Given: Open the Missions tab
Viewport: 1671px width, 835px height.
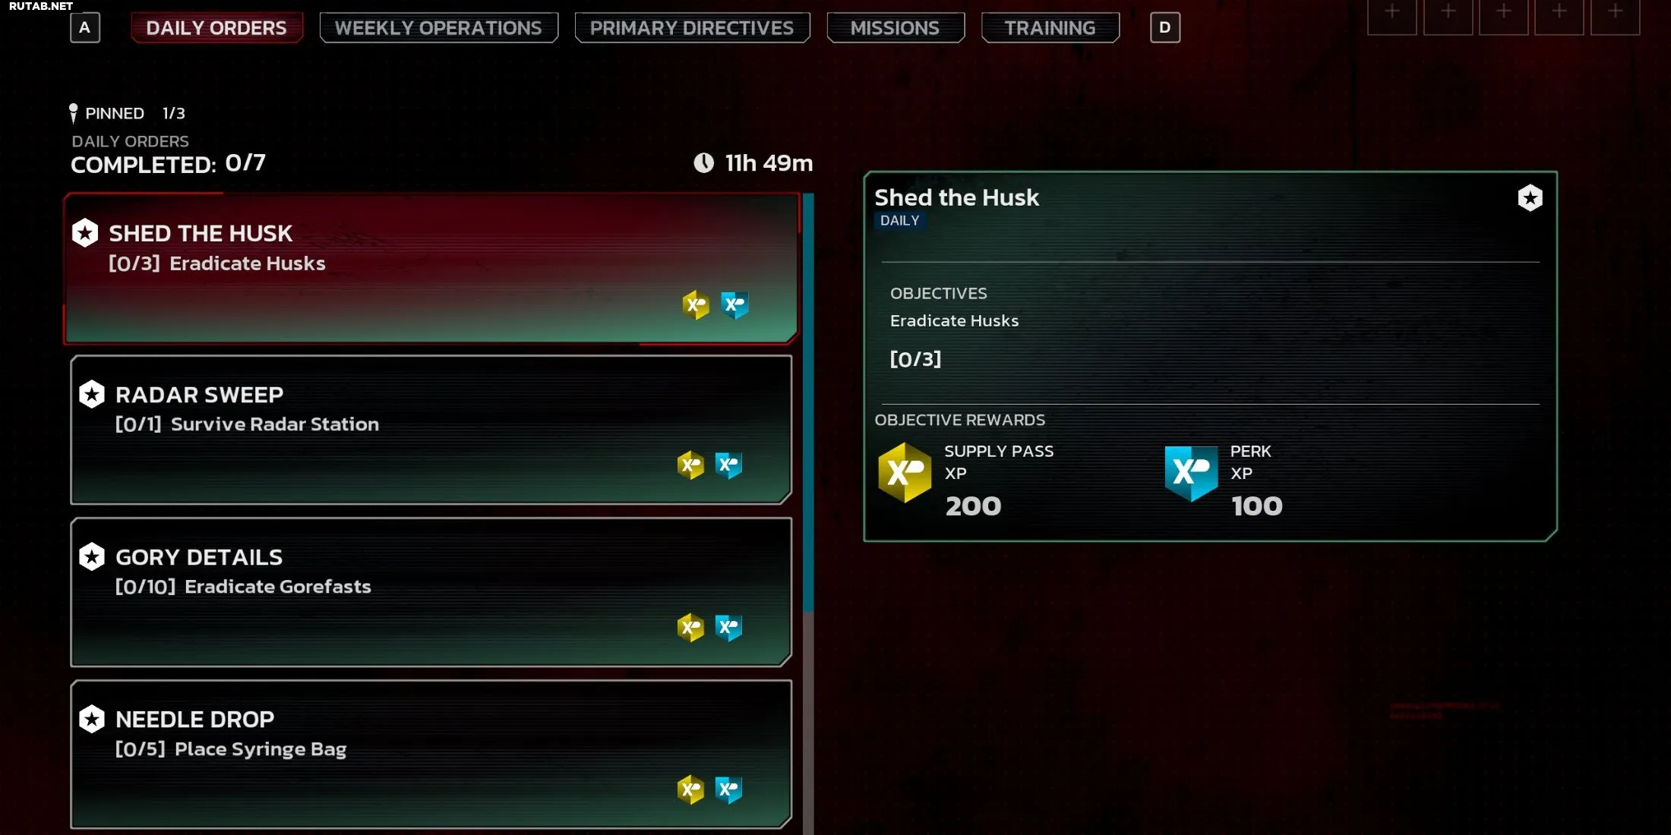Looking at the screenshot, I should pos(896,28).
